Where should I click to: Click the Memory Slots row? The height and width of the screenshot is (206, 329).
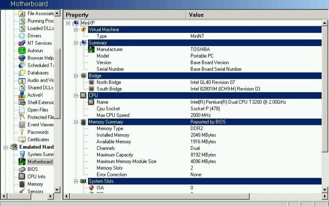pos(204,168)
